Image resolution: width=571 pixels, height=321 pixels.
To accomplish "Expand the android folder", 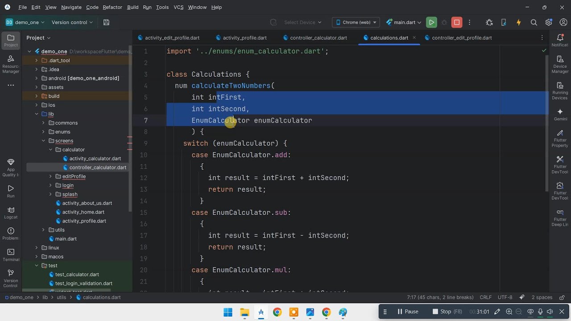I will [x=37, y=78].
